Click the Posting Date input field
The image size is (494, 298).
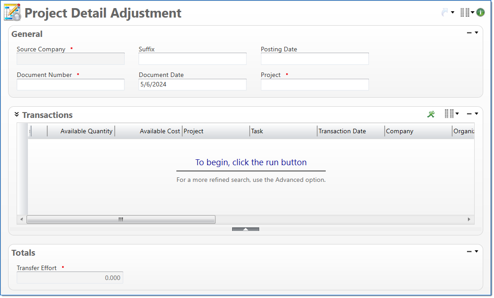point(314,59)
